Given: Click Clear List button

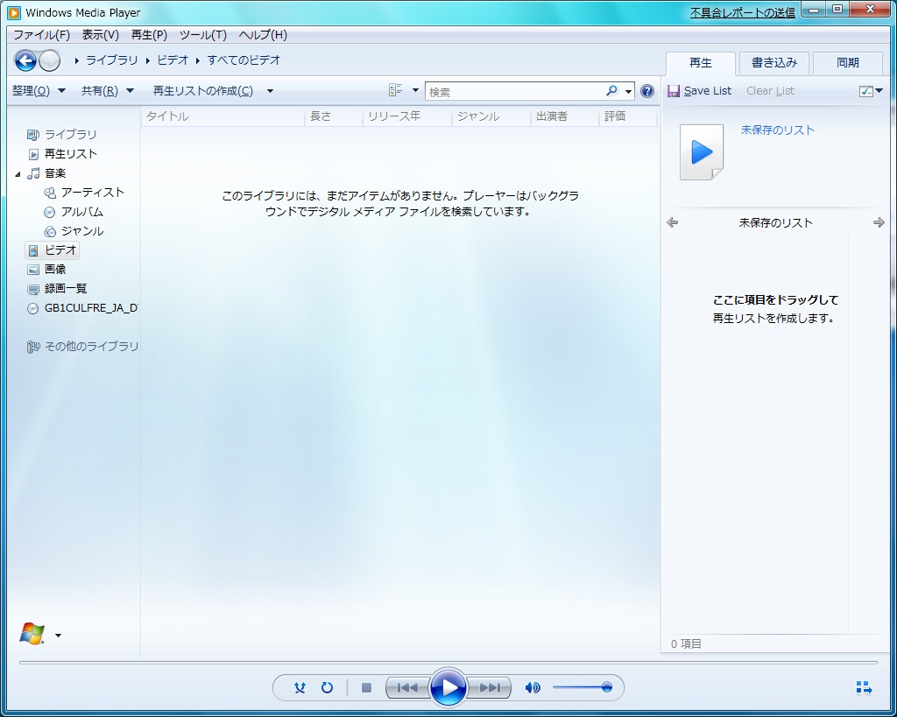Looking at the screenshot, I should pos(770,91).
